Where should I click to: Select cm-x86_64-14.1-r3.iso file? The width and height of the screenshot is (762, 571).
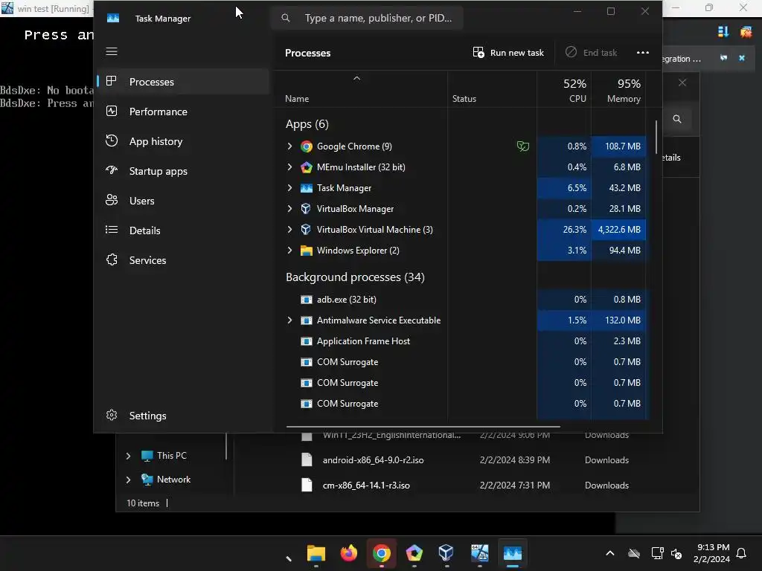pyautogui.click(x=366, y=485)
